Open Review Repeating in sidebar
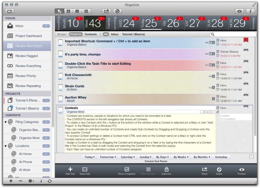The width and height of the screenshot is (260, 188). coord(27,86)
